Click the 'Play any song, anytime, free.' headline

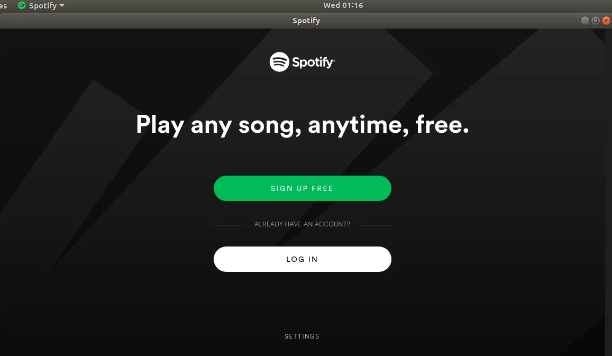pyautogui.click(x=303, y=125)
